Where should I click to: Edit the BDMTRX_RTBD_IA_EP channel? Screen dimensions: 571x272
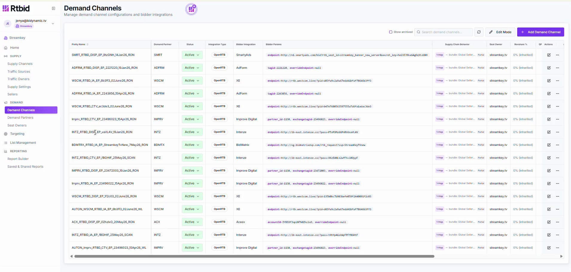[x=549, y=145]
